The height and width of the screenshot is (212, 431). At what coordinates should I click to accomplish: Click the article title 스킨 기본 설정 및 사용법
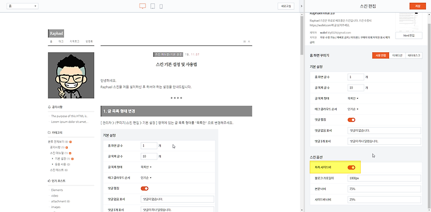[x=176, y=65]
